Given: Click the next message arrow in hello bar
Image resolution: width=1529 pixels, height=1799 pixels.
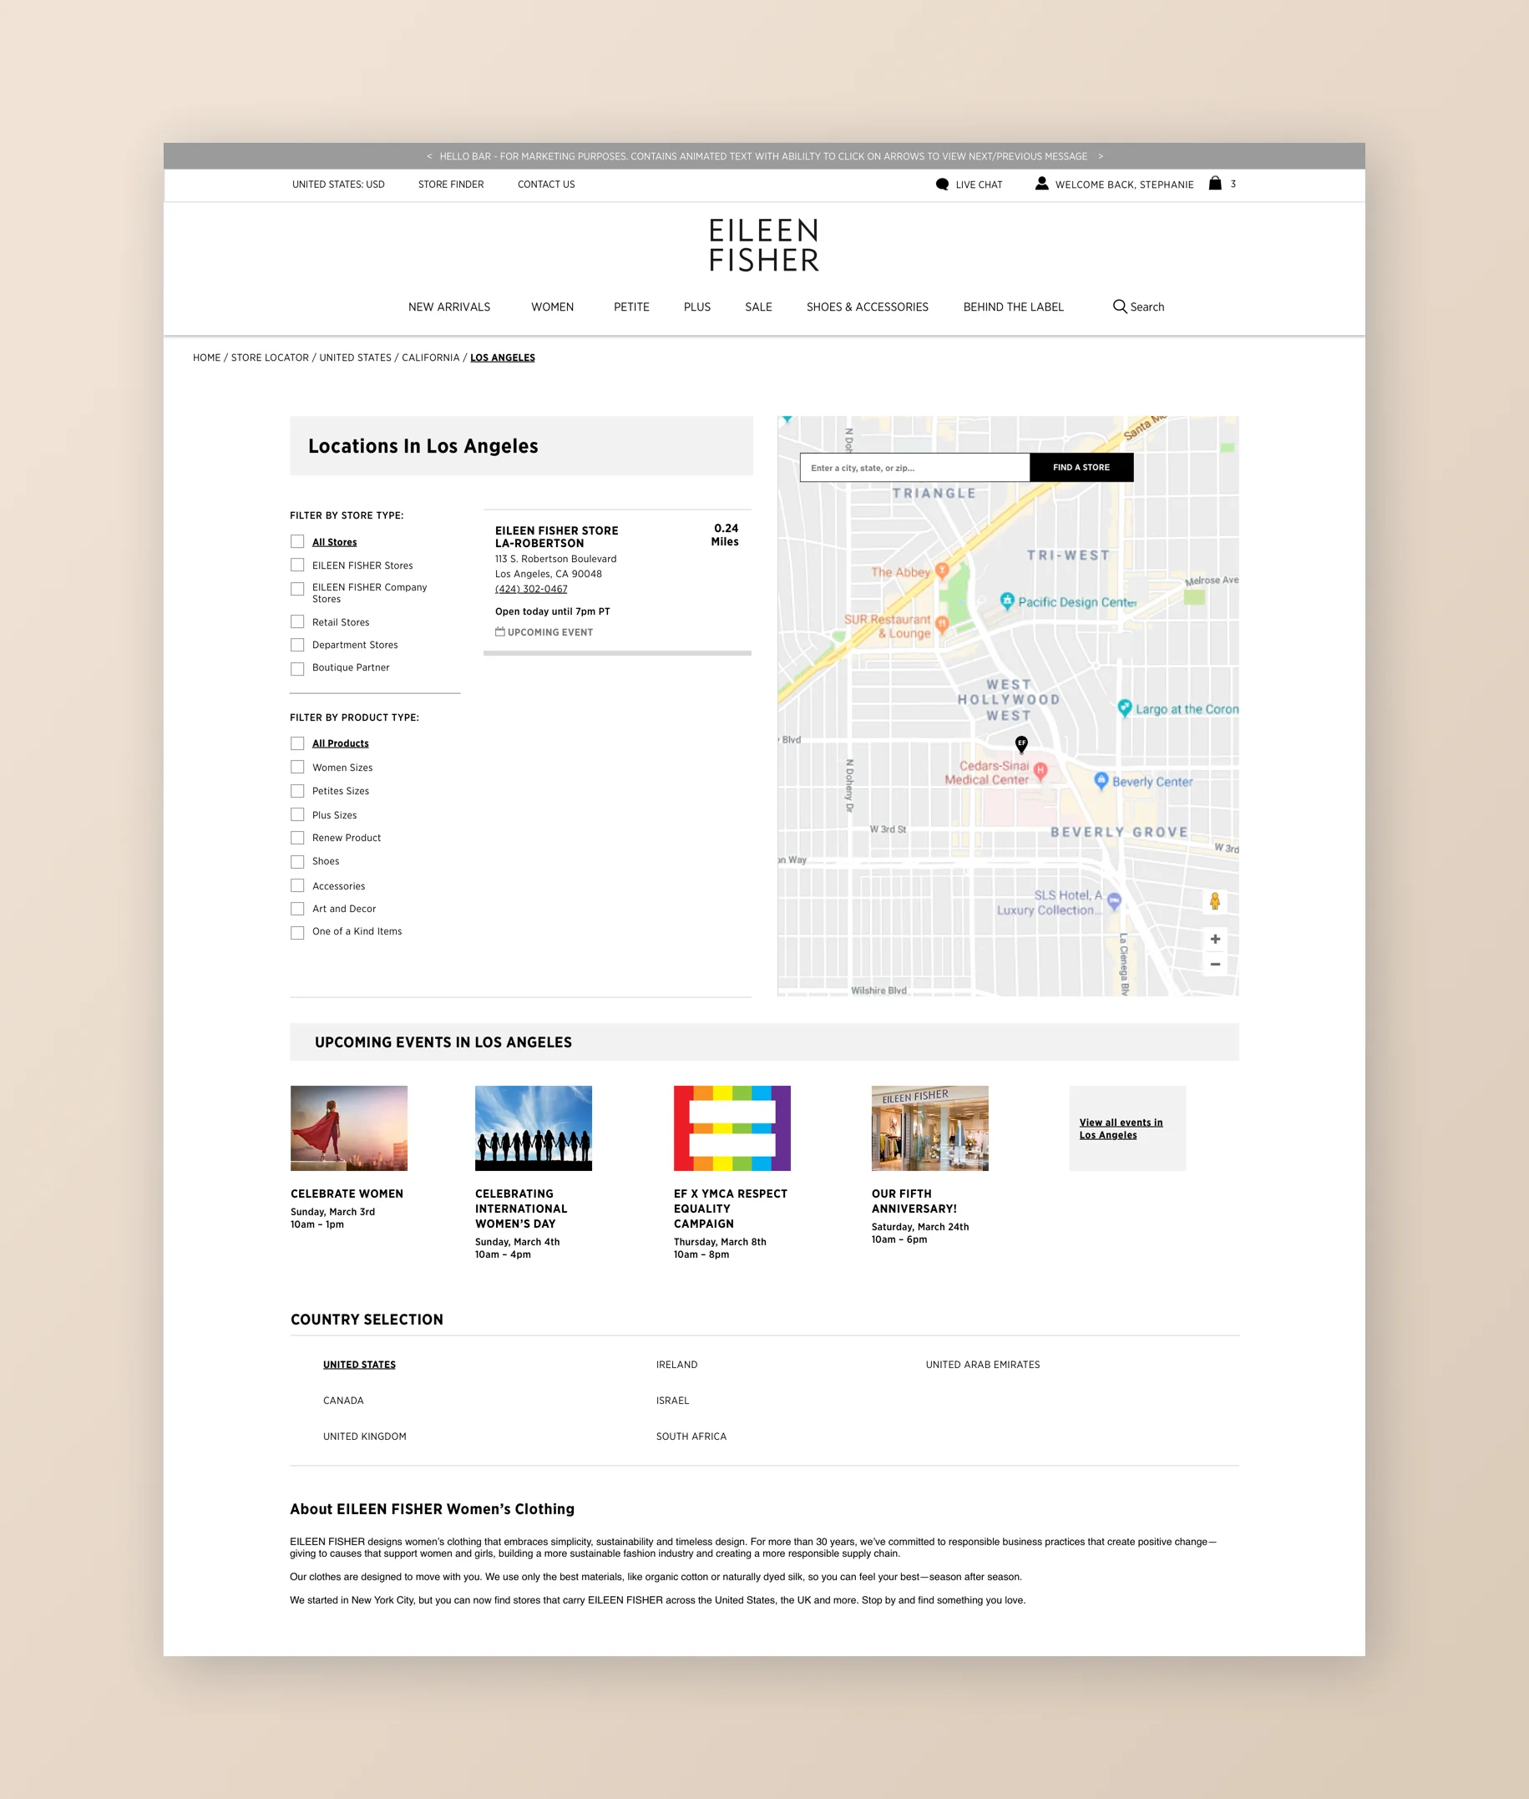Looking at the screenshot, I should (x=1101, y=157).
